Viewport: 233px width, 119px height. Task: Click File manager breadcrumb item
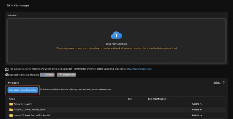coord(22,6)
